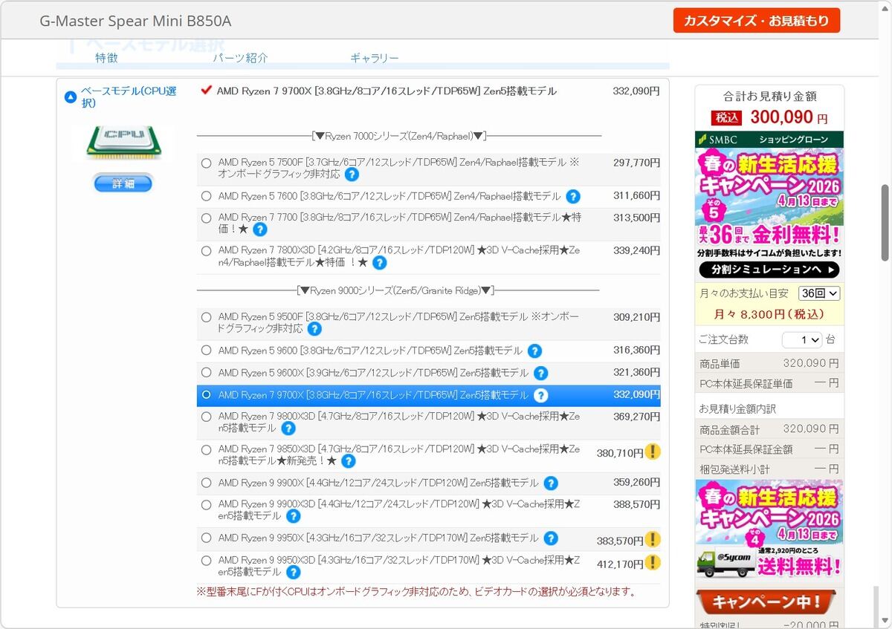Open help icon for Ryzen 7 7800X3D
The height and width of the screenshot is (629, 892).
tap(379, 263)
